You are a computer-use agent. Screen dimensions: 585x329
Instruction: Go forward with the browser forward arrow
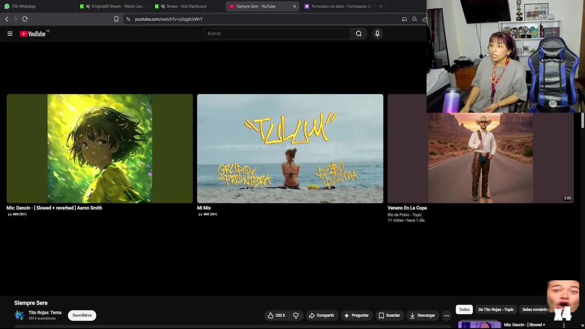(x=15, y=19)
